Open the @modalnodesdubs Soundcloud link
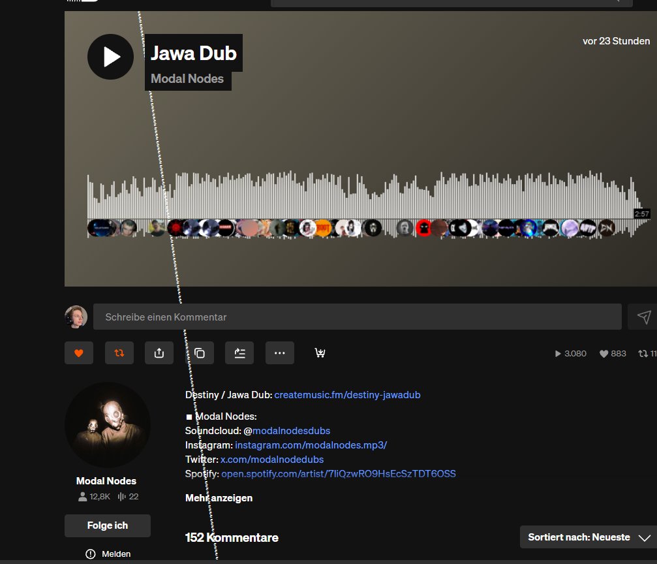657x564 pixels. [x=291, y=431]
